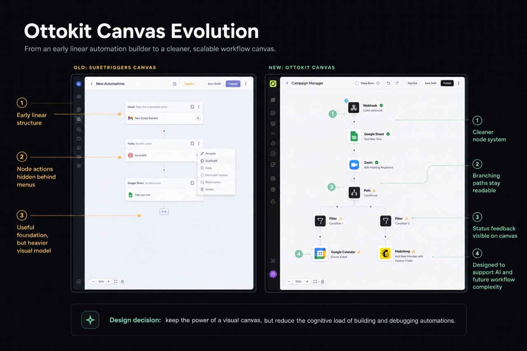Publish the New Automations workflow
This screenshot has width=527, height=351.
(x=233, y=84)
